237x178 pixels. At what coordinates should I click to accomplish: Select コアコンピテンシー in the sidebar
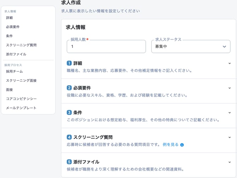[21, 99]
